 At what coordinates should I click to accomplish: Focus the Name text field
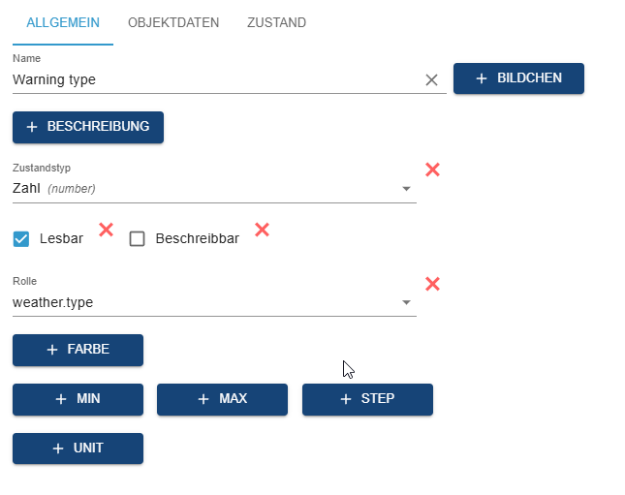coord(213,79)
